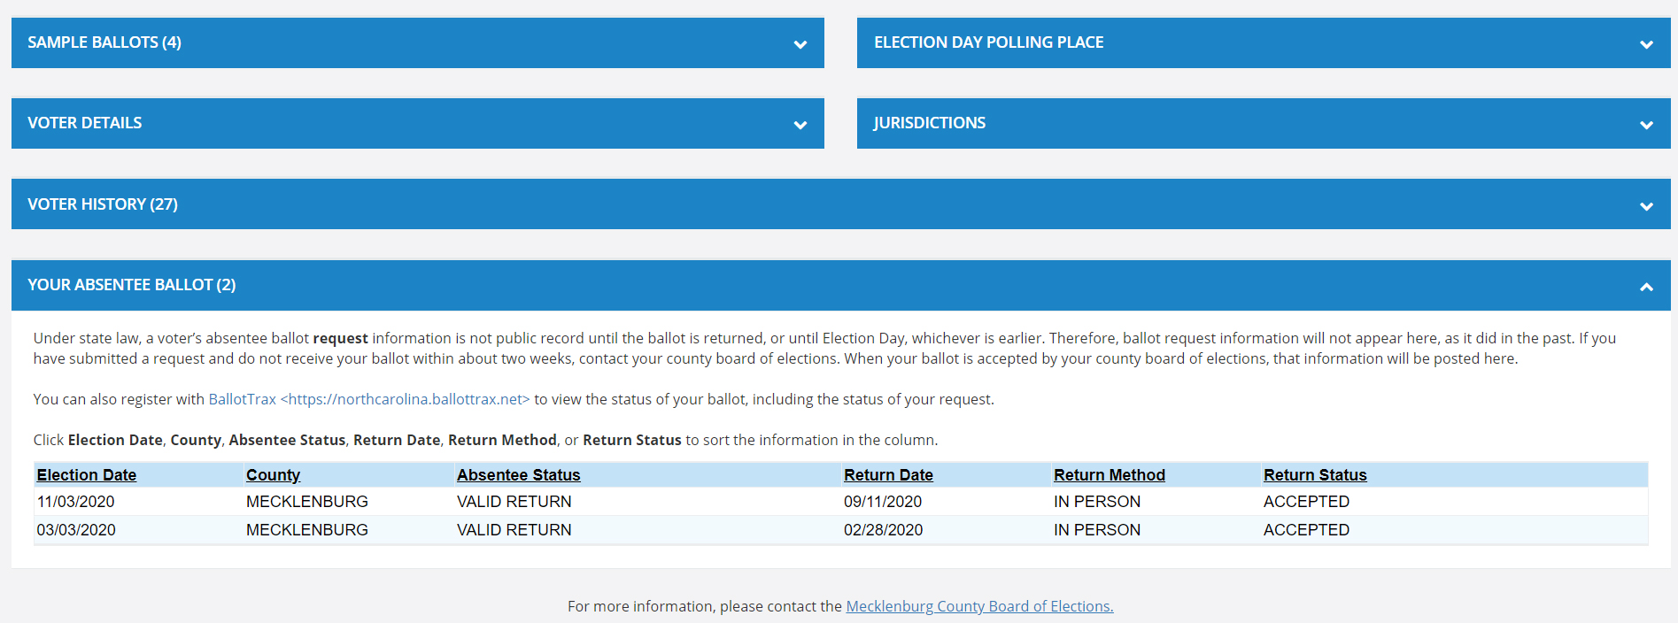Viewport: 1678px width, 623px height.
Task: Sort by Return Date column header
Action: tap(888, 475)
